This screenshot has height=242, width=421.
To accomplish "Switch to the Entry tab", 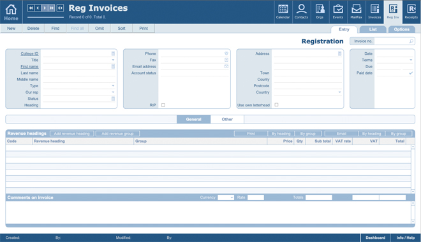I will pos(344,29).
